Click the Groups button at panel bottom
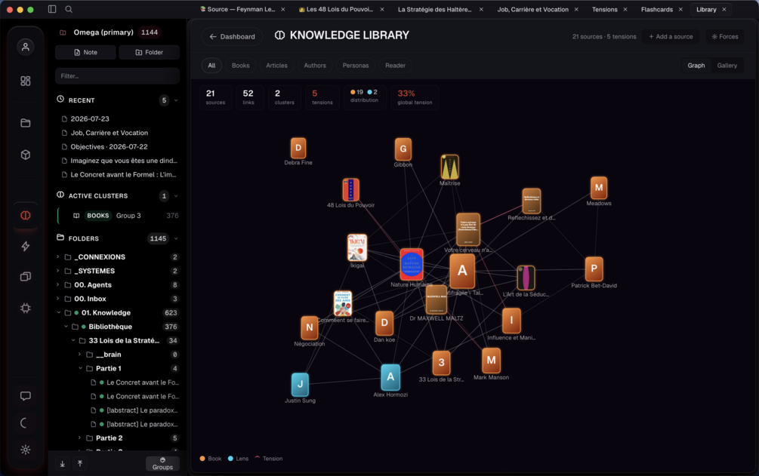Viewport: 759px width, 476px height. pyautogui.click(x=162, y=463)
